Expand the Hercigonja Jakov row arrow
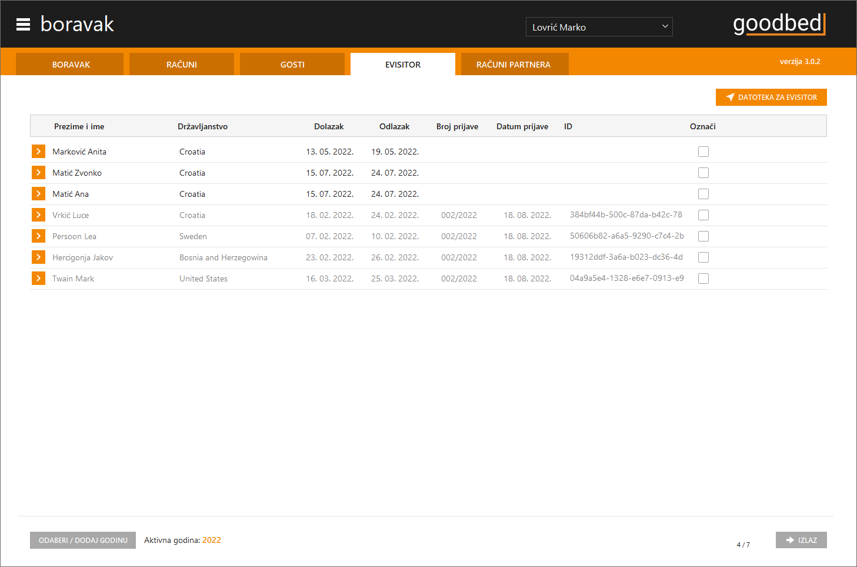857x567 pixels. 38,257
